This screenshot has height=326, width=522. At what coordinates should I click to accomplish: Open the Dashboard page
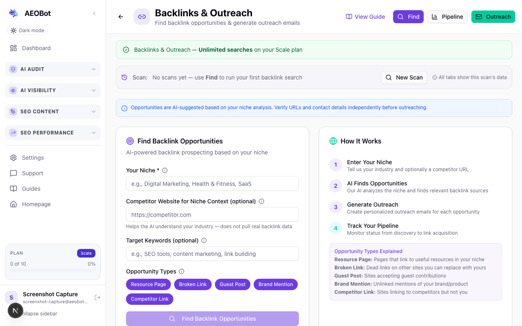tap(53, 48)
